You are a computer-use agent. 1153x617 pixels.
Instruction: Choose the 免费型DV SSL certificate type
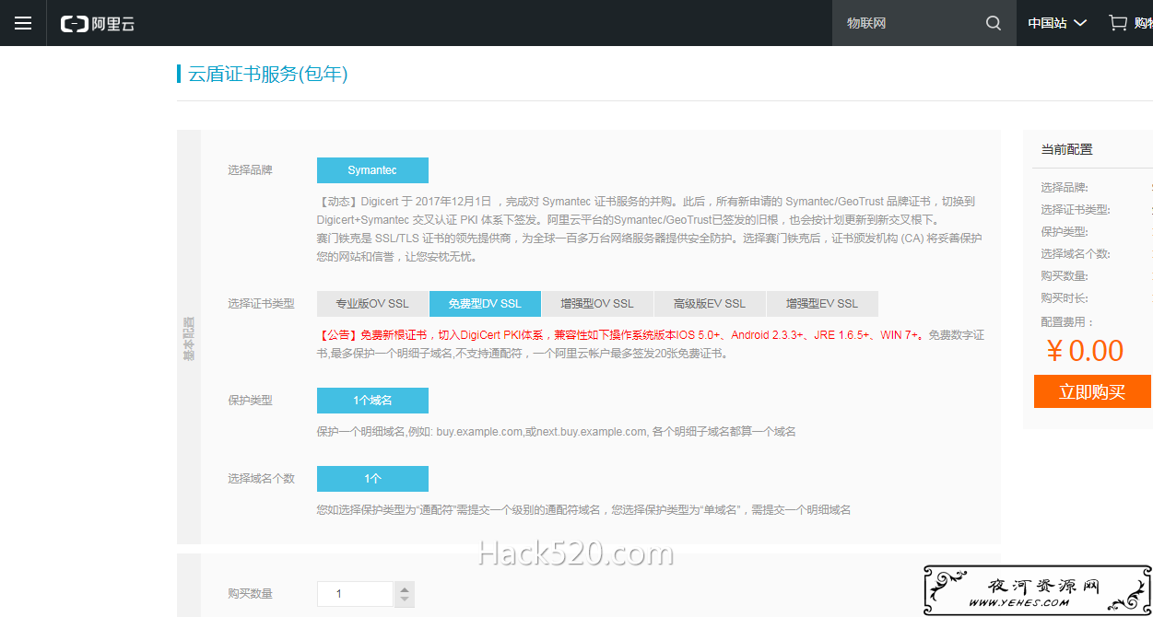485,304
